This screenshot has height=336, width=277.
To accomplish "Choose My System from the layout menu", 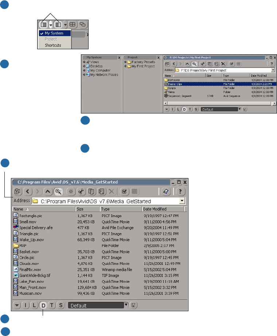I will (55, 33).
